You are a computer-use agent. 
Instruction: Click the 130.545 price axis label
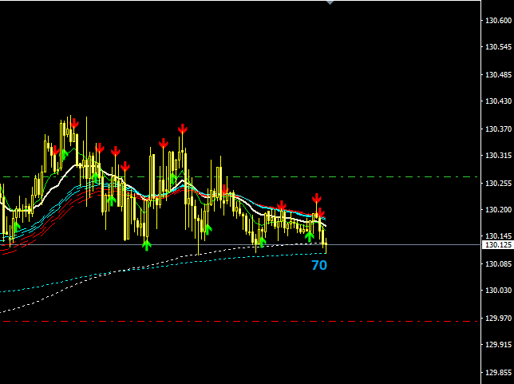click(x=498, y=47)
